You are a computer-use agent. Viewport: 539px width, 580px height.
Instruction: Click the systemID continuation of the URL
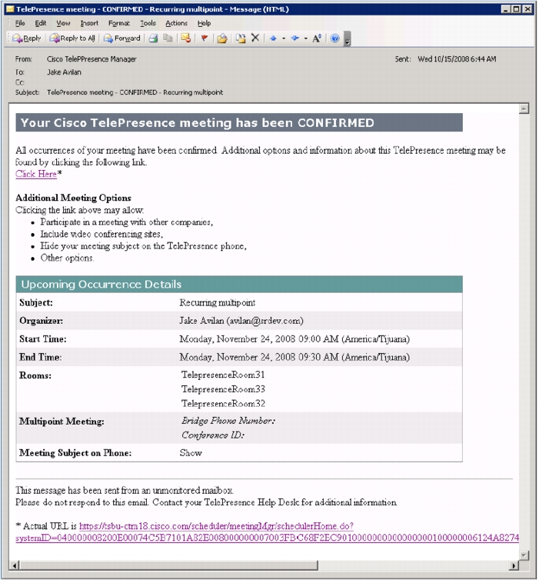[x=267, y=538]
